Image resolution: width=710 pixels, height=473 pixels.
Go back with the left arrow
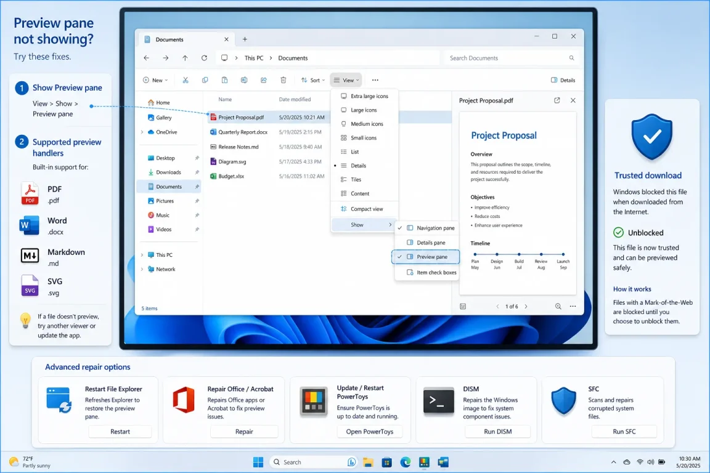click(x=146, y=58)
